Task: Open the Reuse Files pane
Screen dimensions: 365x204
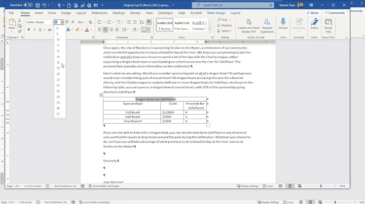Action: click(x=328, y=25)
